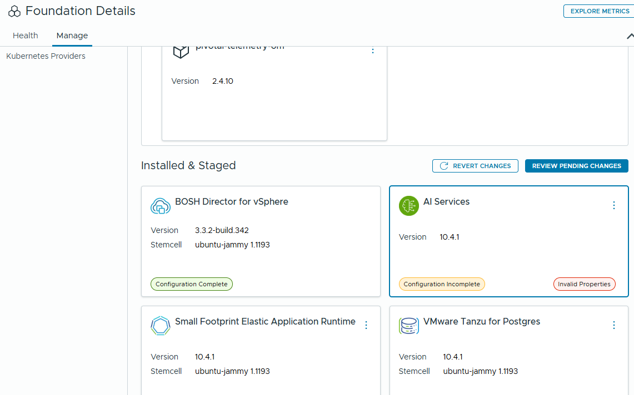Click REVIEW PENDING CHANGES
The width and height of the screenshot is (634, 395).
pyautogui.click(x=576, y=166)
